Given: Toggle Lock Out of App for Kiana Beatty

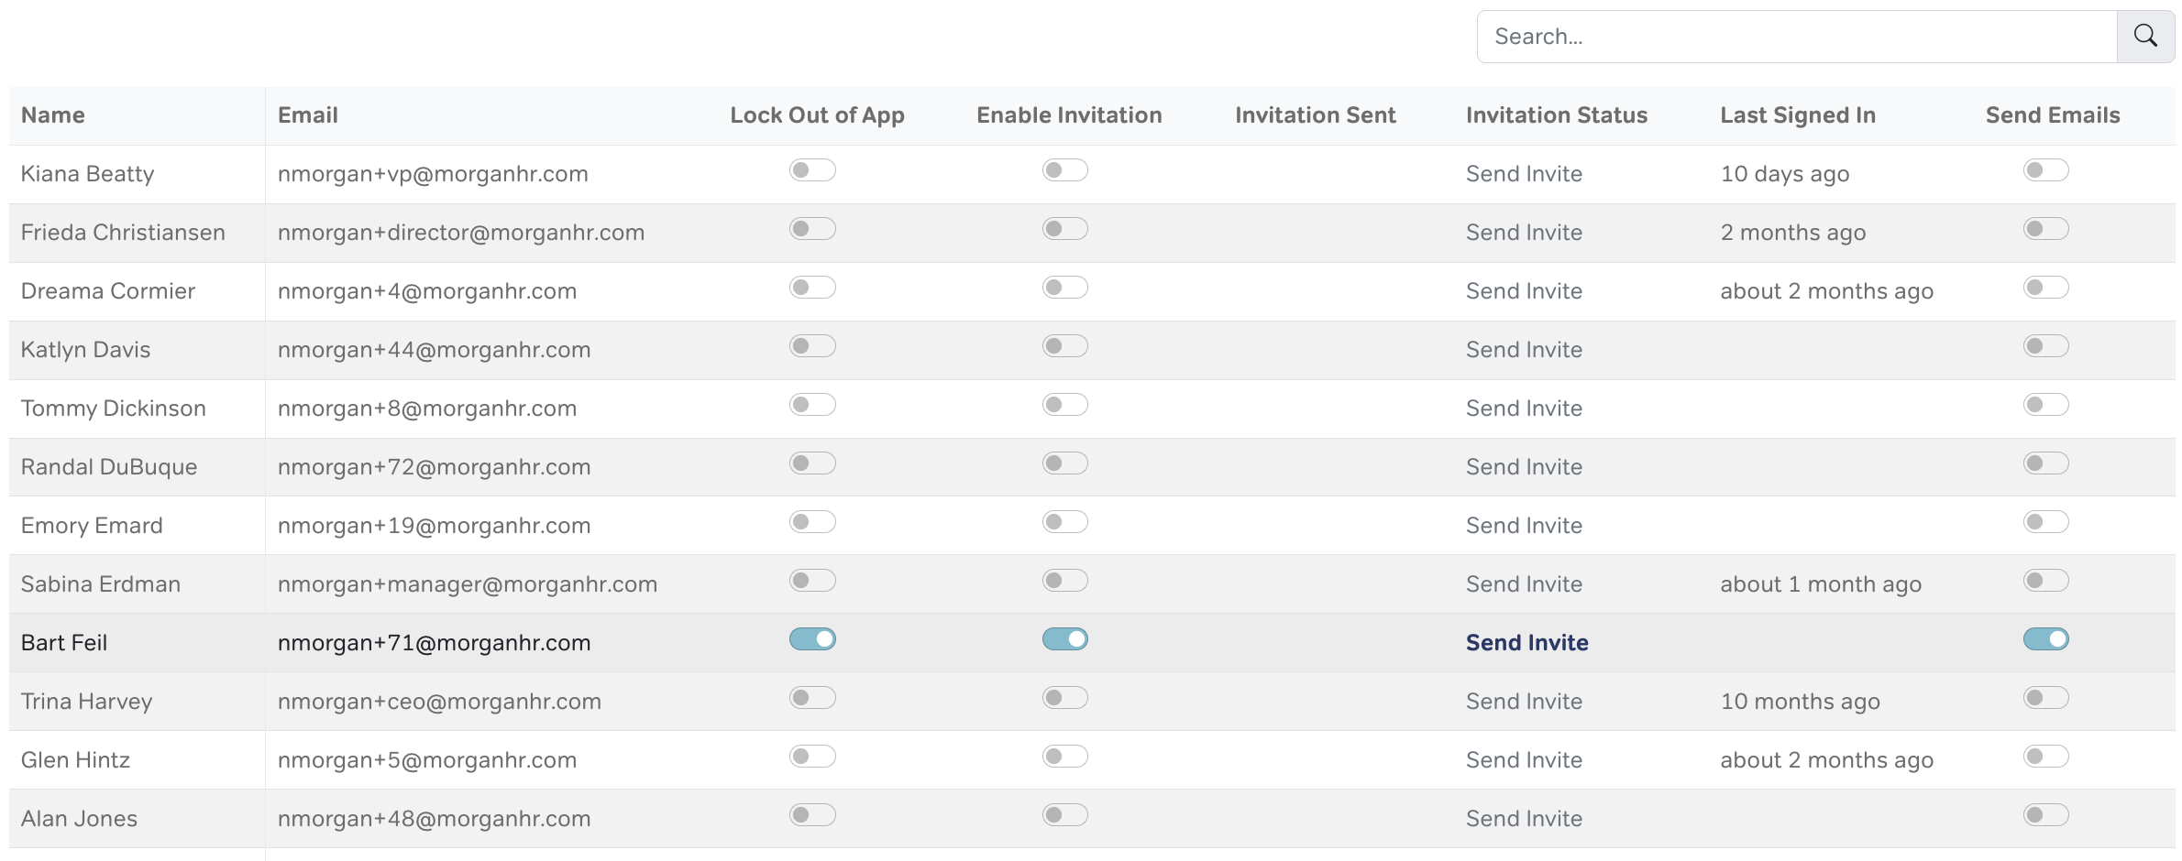Looking at the screenshot, I should tap(812, 170).
